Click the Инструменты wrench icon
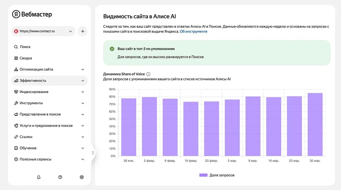Image resolution: width=341 pixels, height=190 pixels. tap(16, 103)
